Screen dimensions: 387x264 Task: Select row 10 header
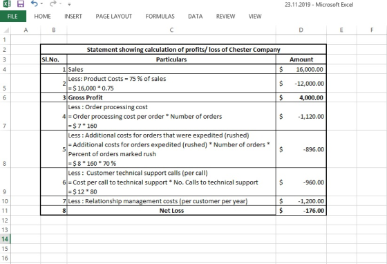tap(6, 201)
